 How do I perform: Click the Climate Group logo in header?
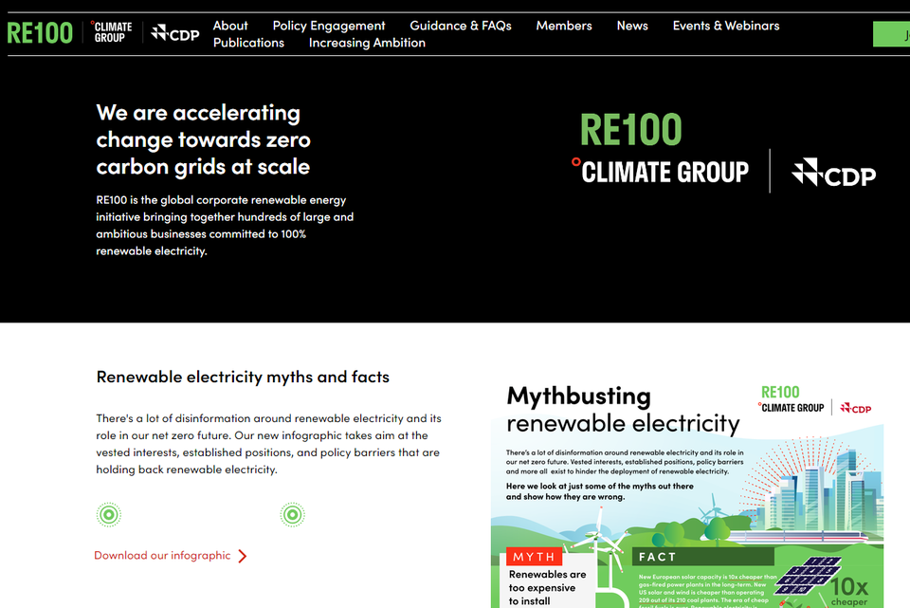(x=112, y=32)
